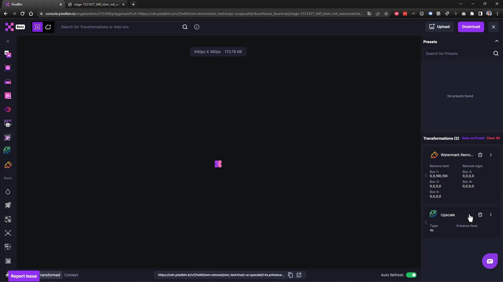Expand the Upscale transformation settings chevron

pyautogui.click(x=491, y=215)
